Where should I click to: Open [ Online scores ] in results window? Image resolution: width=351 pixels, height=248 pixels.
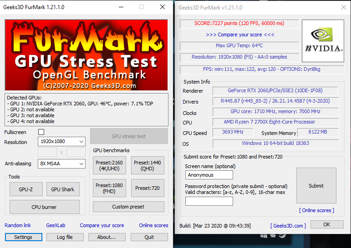click(x=316, y=210)
